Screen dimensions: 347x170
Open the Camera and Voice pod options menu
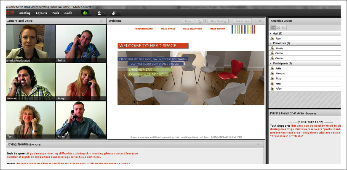(102, 21)
